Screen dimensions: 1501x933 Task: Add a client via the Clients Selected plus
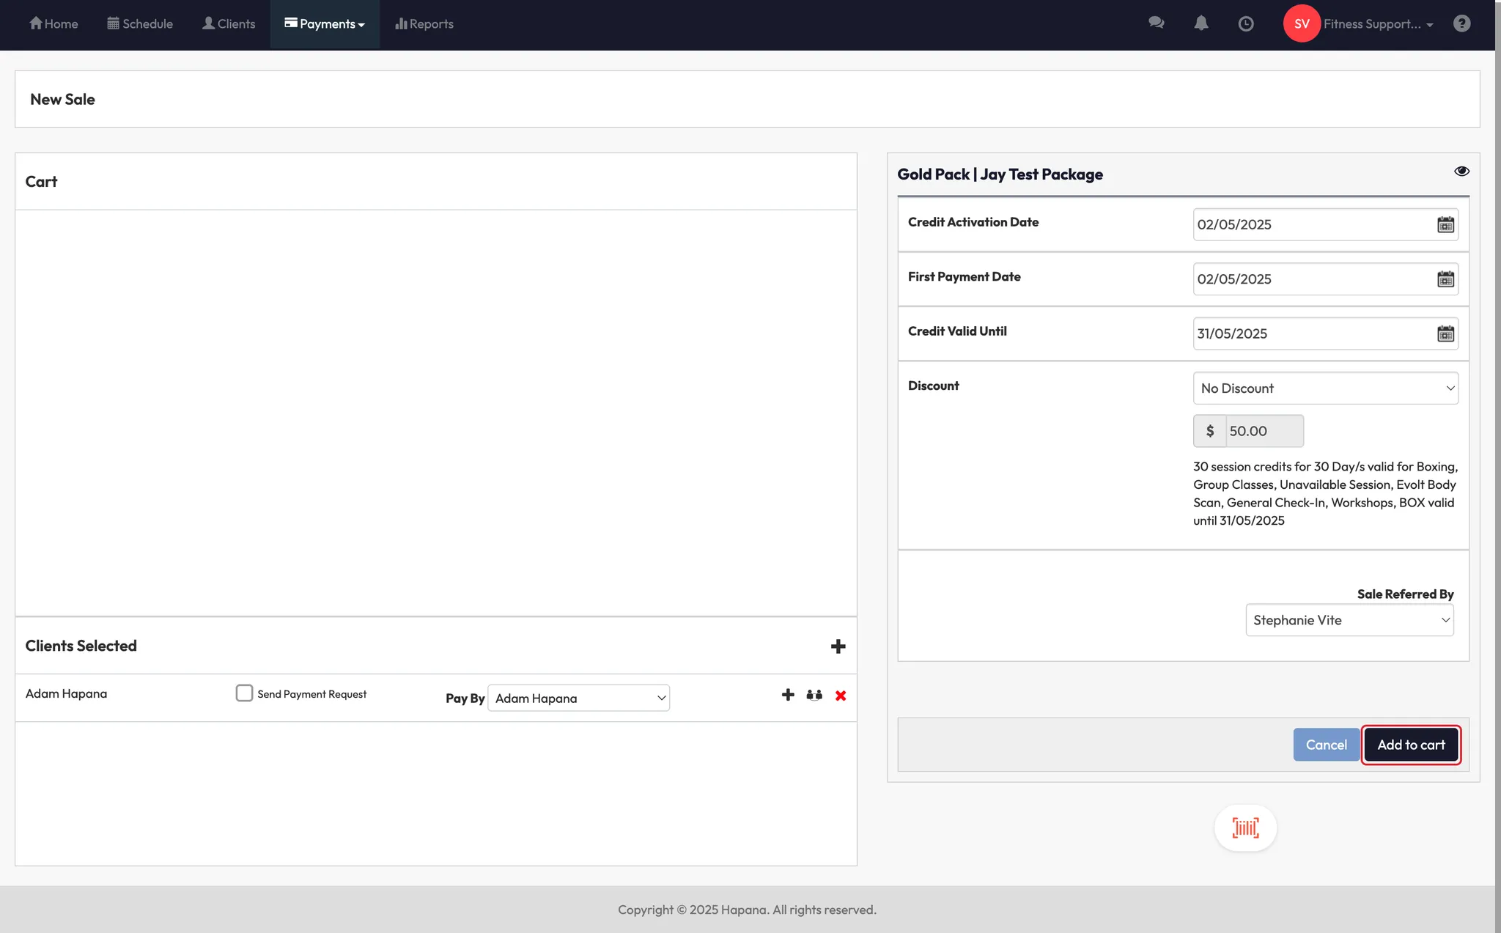click(x=838, y=646)
